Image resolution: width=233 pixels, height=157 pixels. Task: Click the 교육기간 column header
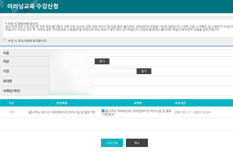(180, 103)
